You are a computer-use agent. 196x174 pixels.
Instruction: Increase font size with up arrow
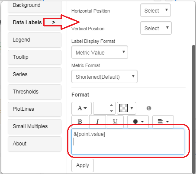point(112,105)
